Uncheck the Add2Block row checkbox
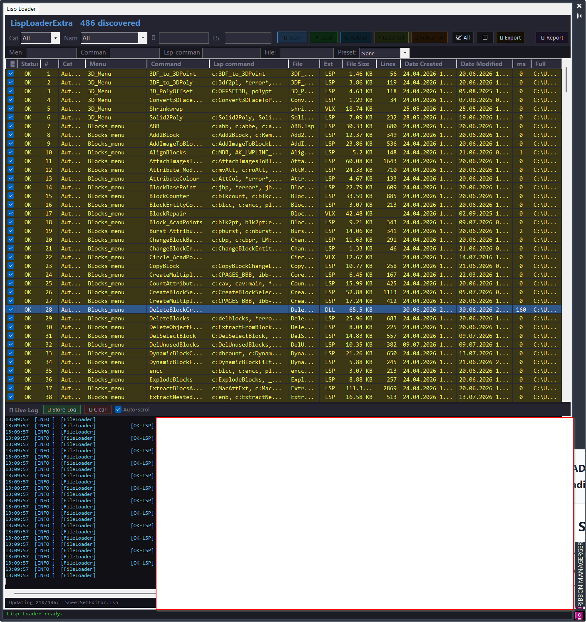This screenshot has height=622, width=586. click(x=11, y=134)
